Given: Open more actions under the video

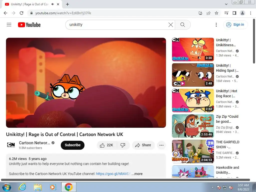Looking at the screenshot, I should 161,145.
